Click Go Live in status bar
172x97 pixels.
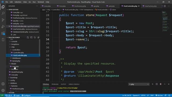[x=159, y=95]
